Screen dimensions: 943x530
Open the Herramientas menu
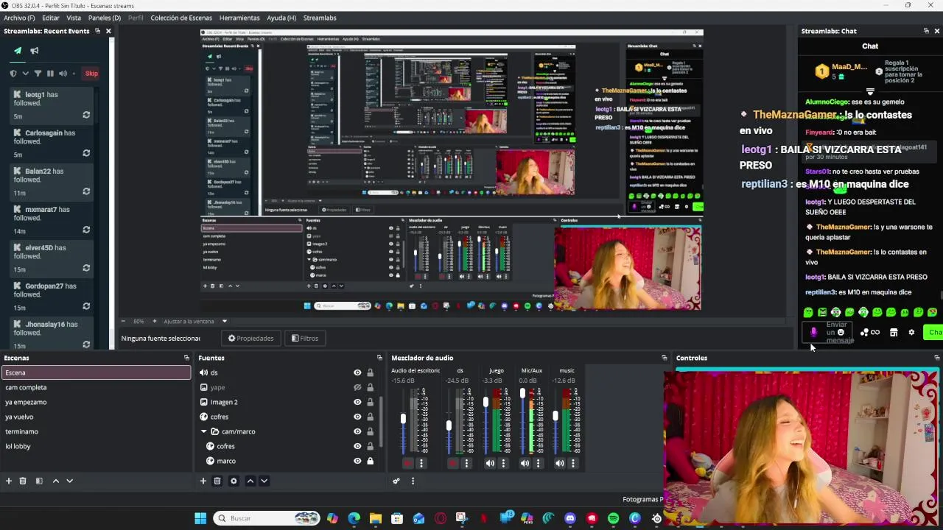click(x=239, y=18)
